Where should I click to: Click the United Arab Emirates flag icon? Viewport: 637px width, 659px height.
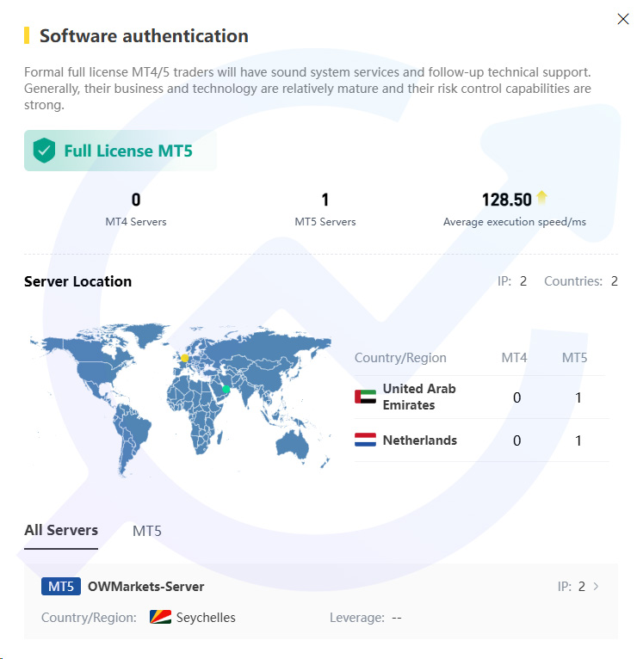(365, 397)
